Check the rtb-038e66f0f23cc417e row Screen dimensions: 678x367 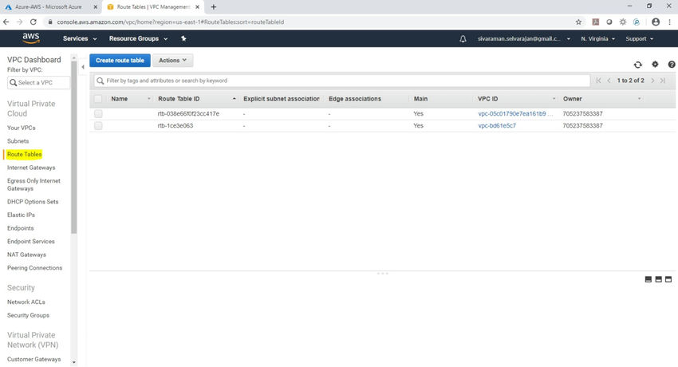98,113
